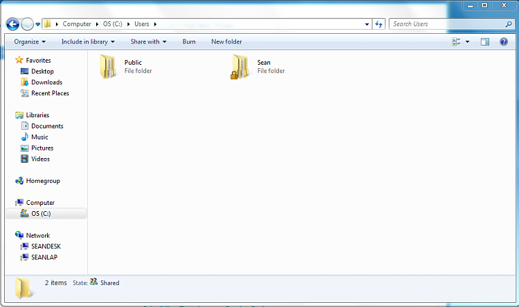519x307 pixels.
Task: Click the Homegroup icon
Action: coord(19,181)
